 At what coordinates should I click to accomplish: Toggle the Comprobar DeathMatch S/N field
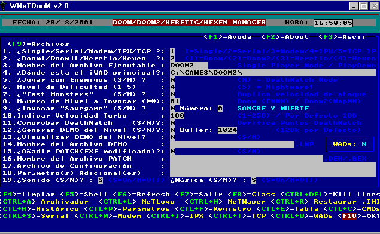[172, 123]
